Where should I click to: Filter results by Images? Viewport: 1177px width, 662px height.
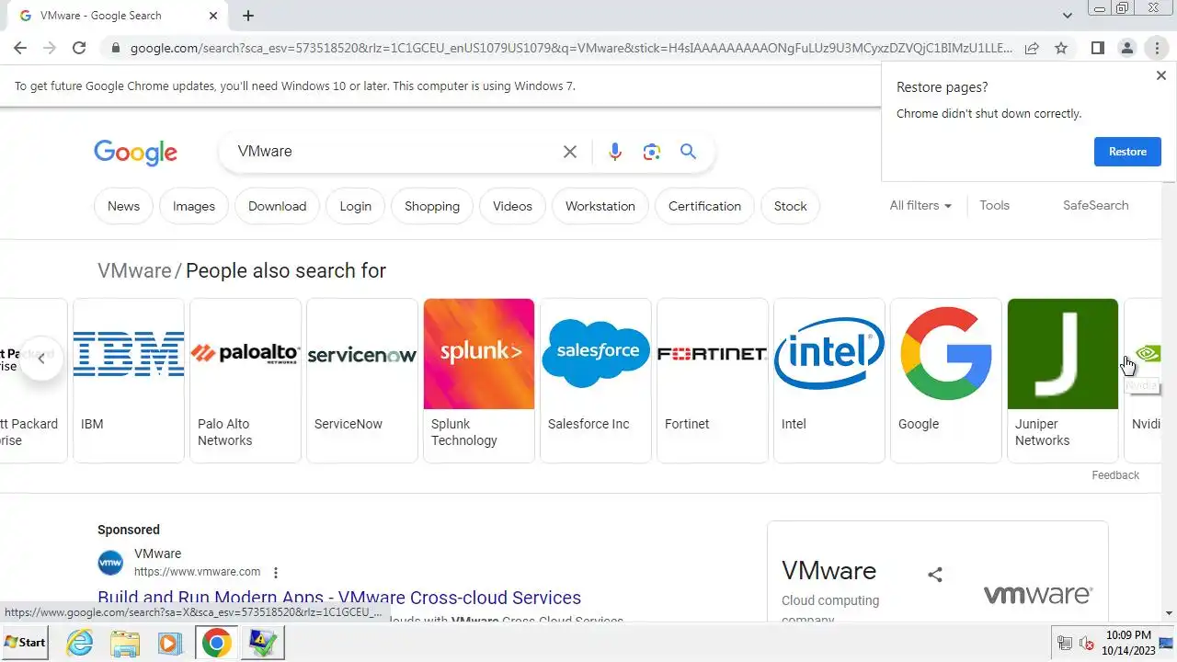(x=194, y=206)
